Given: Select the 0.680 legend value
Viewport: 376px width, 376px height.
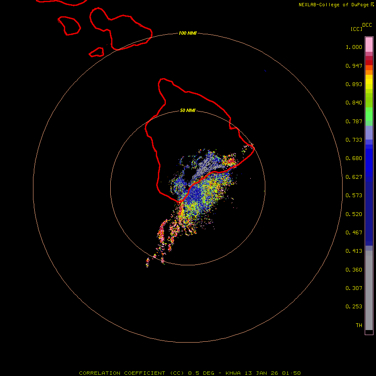Looking at the screenshot, I should (x=354, y=158).
